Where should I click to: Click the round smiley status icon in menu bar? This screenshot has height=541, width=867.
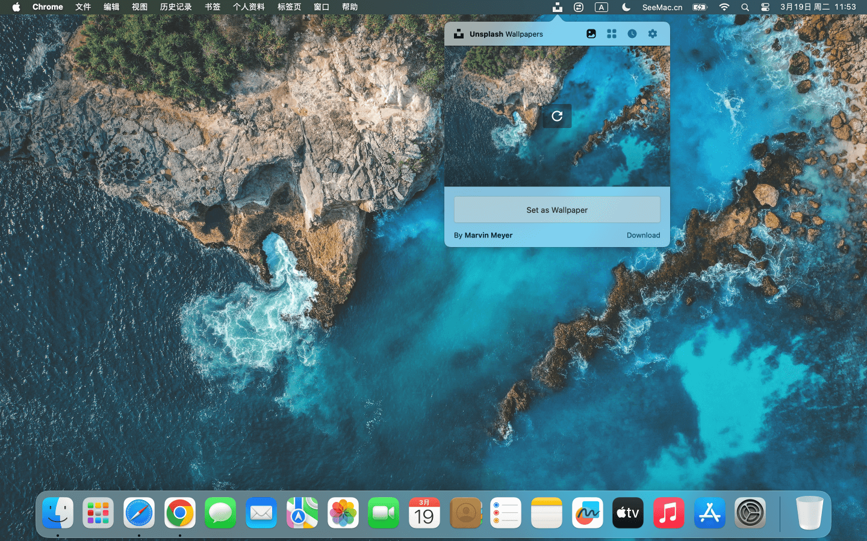pos(579,7)
